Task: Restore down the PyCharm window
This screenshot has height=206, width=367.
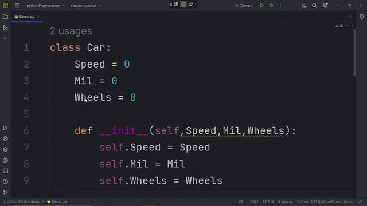Action: point(349,5)
